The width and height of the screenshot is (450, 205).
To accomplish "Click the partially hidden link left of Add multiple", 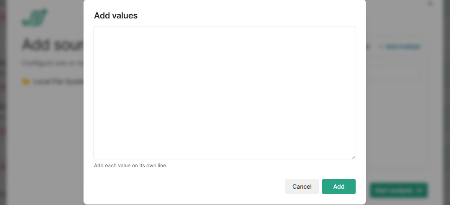I will pos(368,47).
